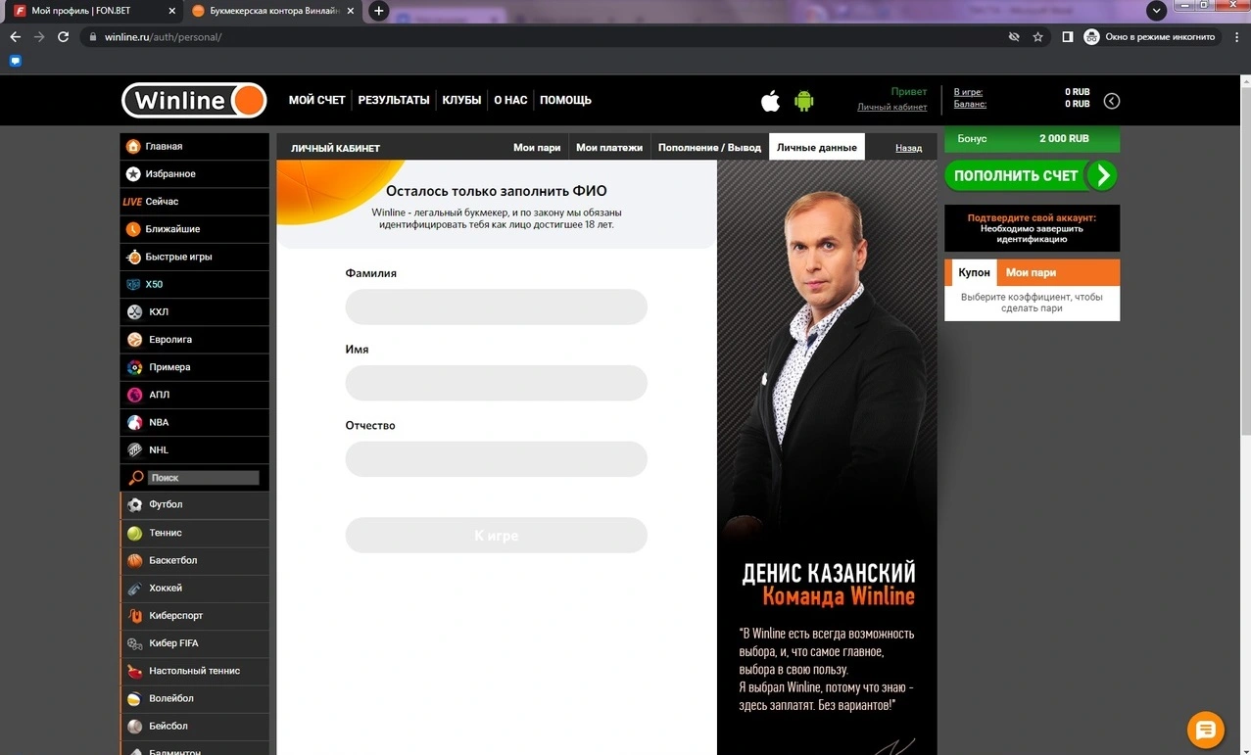Click the Бонус 2 000 RUB bar
The image size is (1251, 755).
[1032, 139]
